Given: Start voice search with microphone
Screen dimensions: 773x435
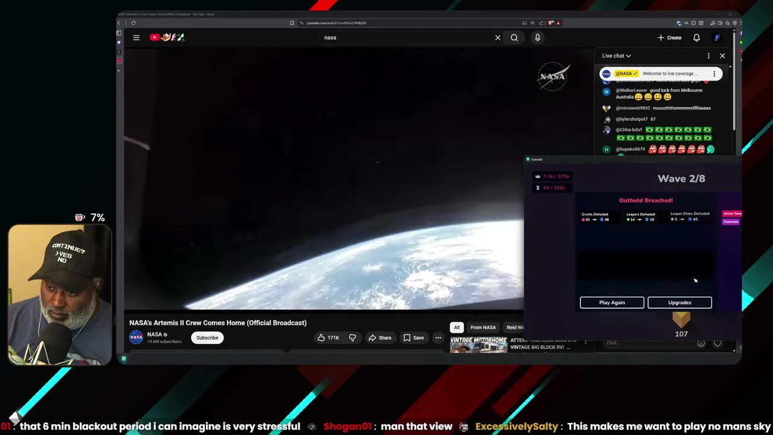Looking at the screenshot, I should tap(537, 37).
